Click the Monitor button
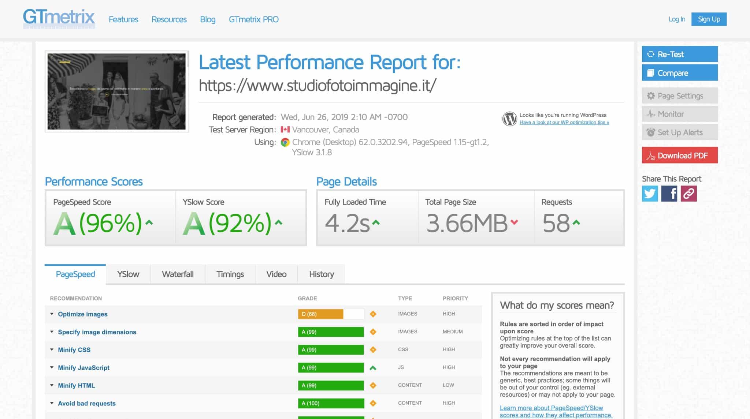 click(x=680, y=114)
